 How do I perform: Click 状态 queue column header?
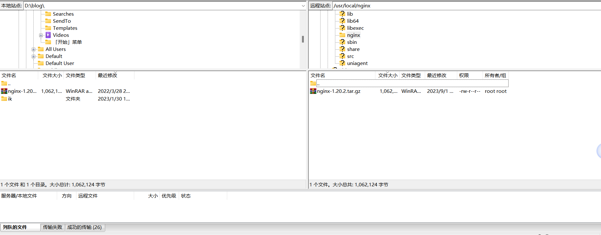pyautogui.click(x=203, y=196)
